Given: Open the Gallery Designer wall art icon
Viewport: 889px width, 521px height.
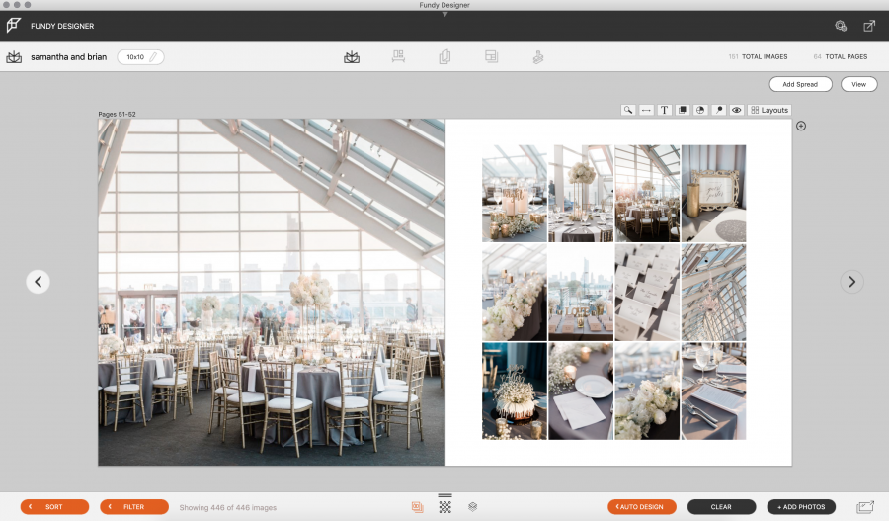Looking at the screenshot, I should tap(399, 57).
